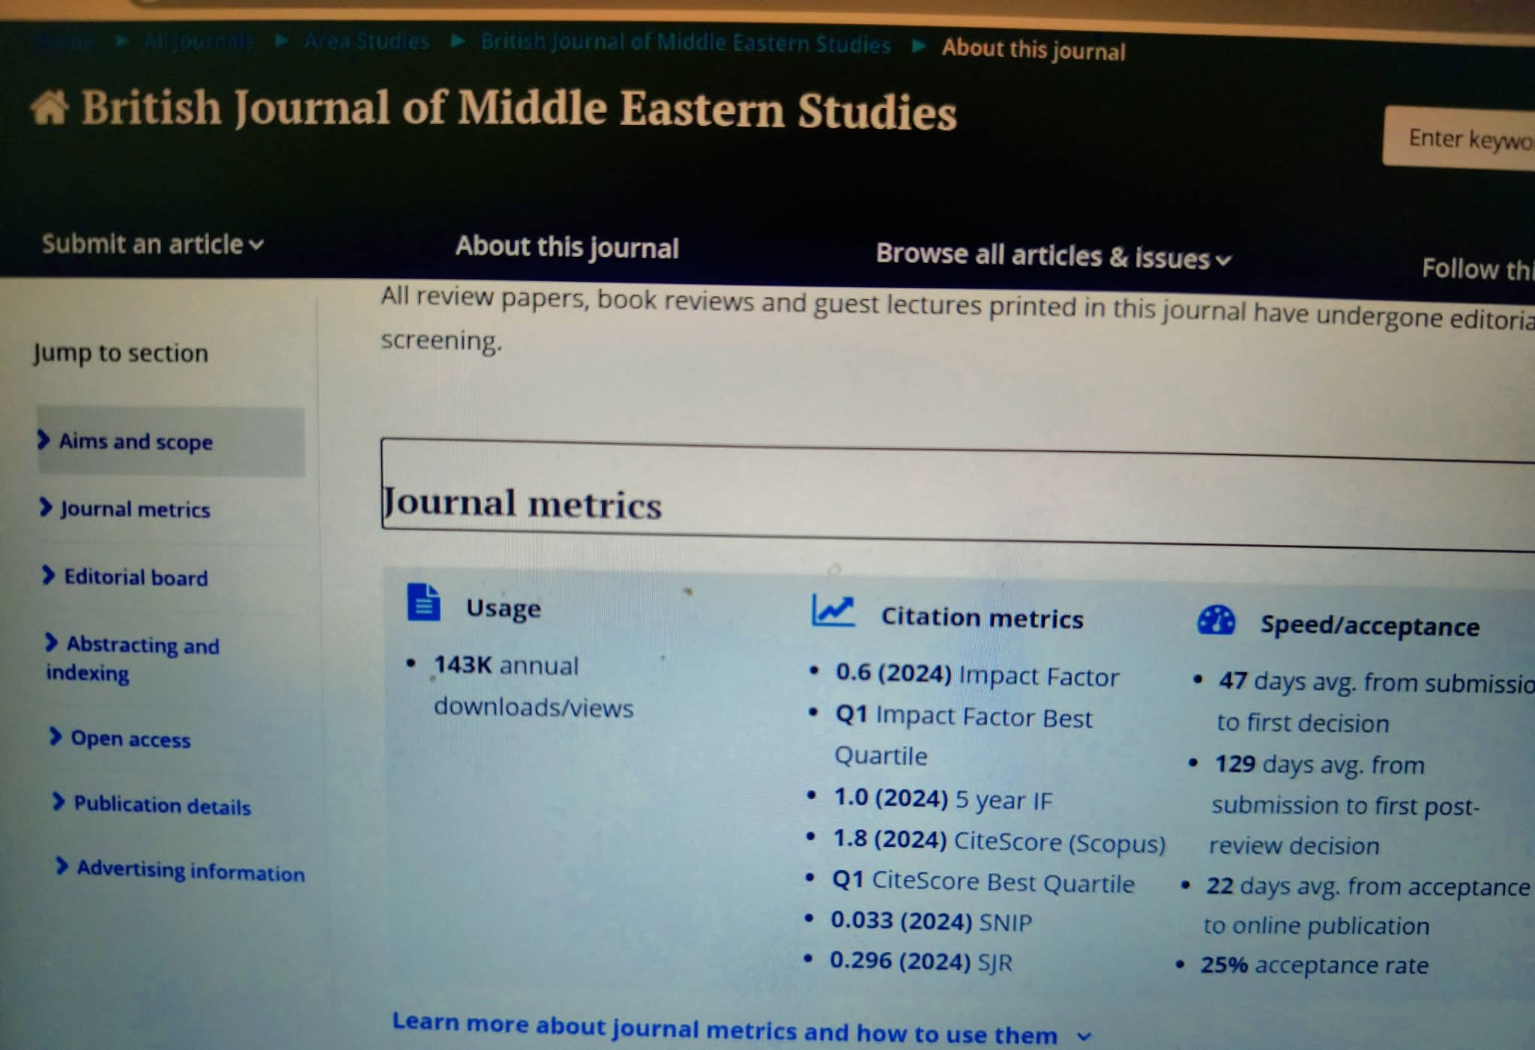1535x1050 pixels.
Task: Jump to the Journal metrics section
Action: [x=135, y=510]
